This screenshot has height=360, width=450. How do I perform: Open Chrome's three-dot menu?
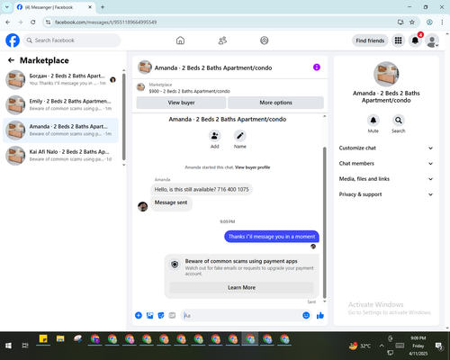pos(442,22)
